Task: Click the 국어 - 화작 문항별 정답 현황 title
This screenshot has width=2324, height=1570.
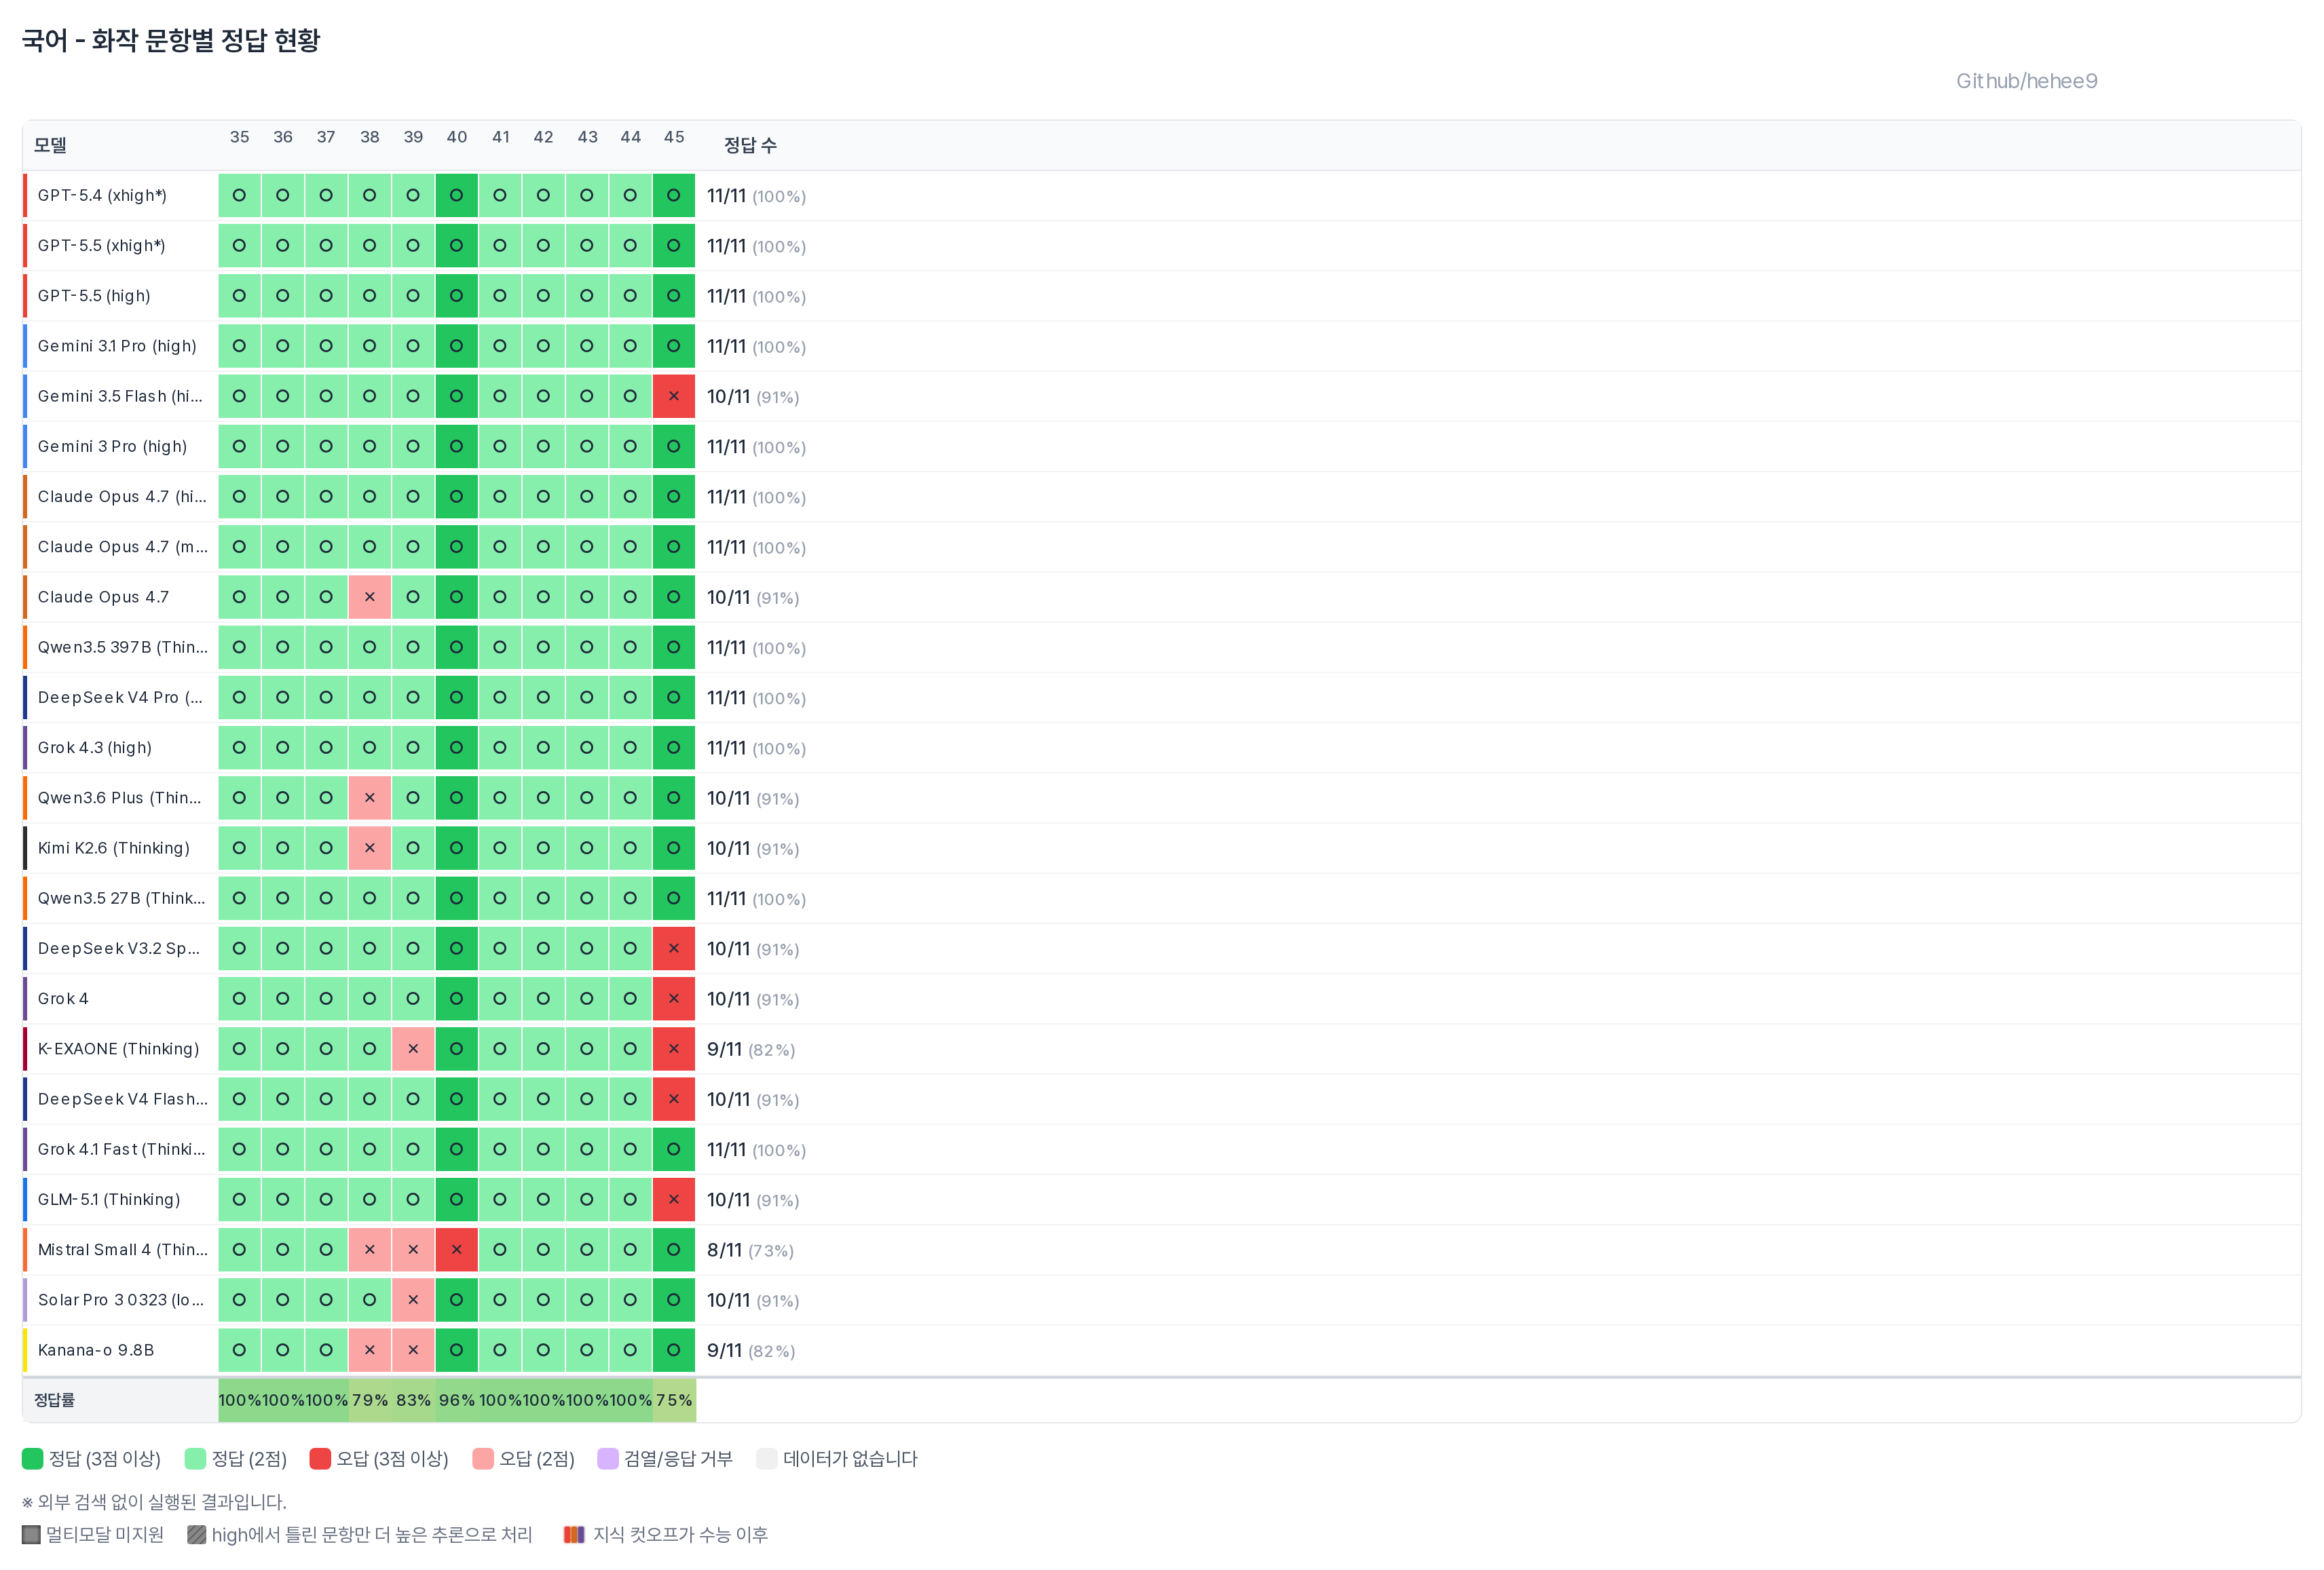Action: [171, 40]
